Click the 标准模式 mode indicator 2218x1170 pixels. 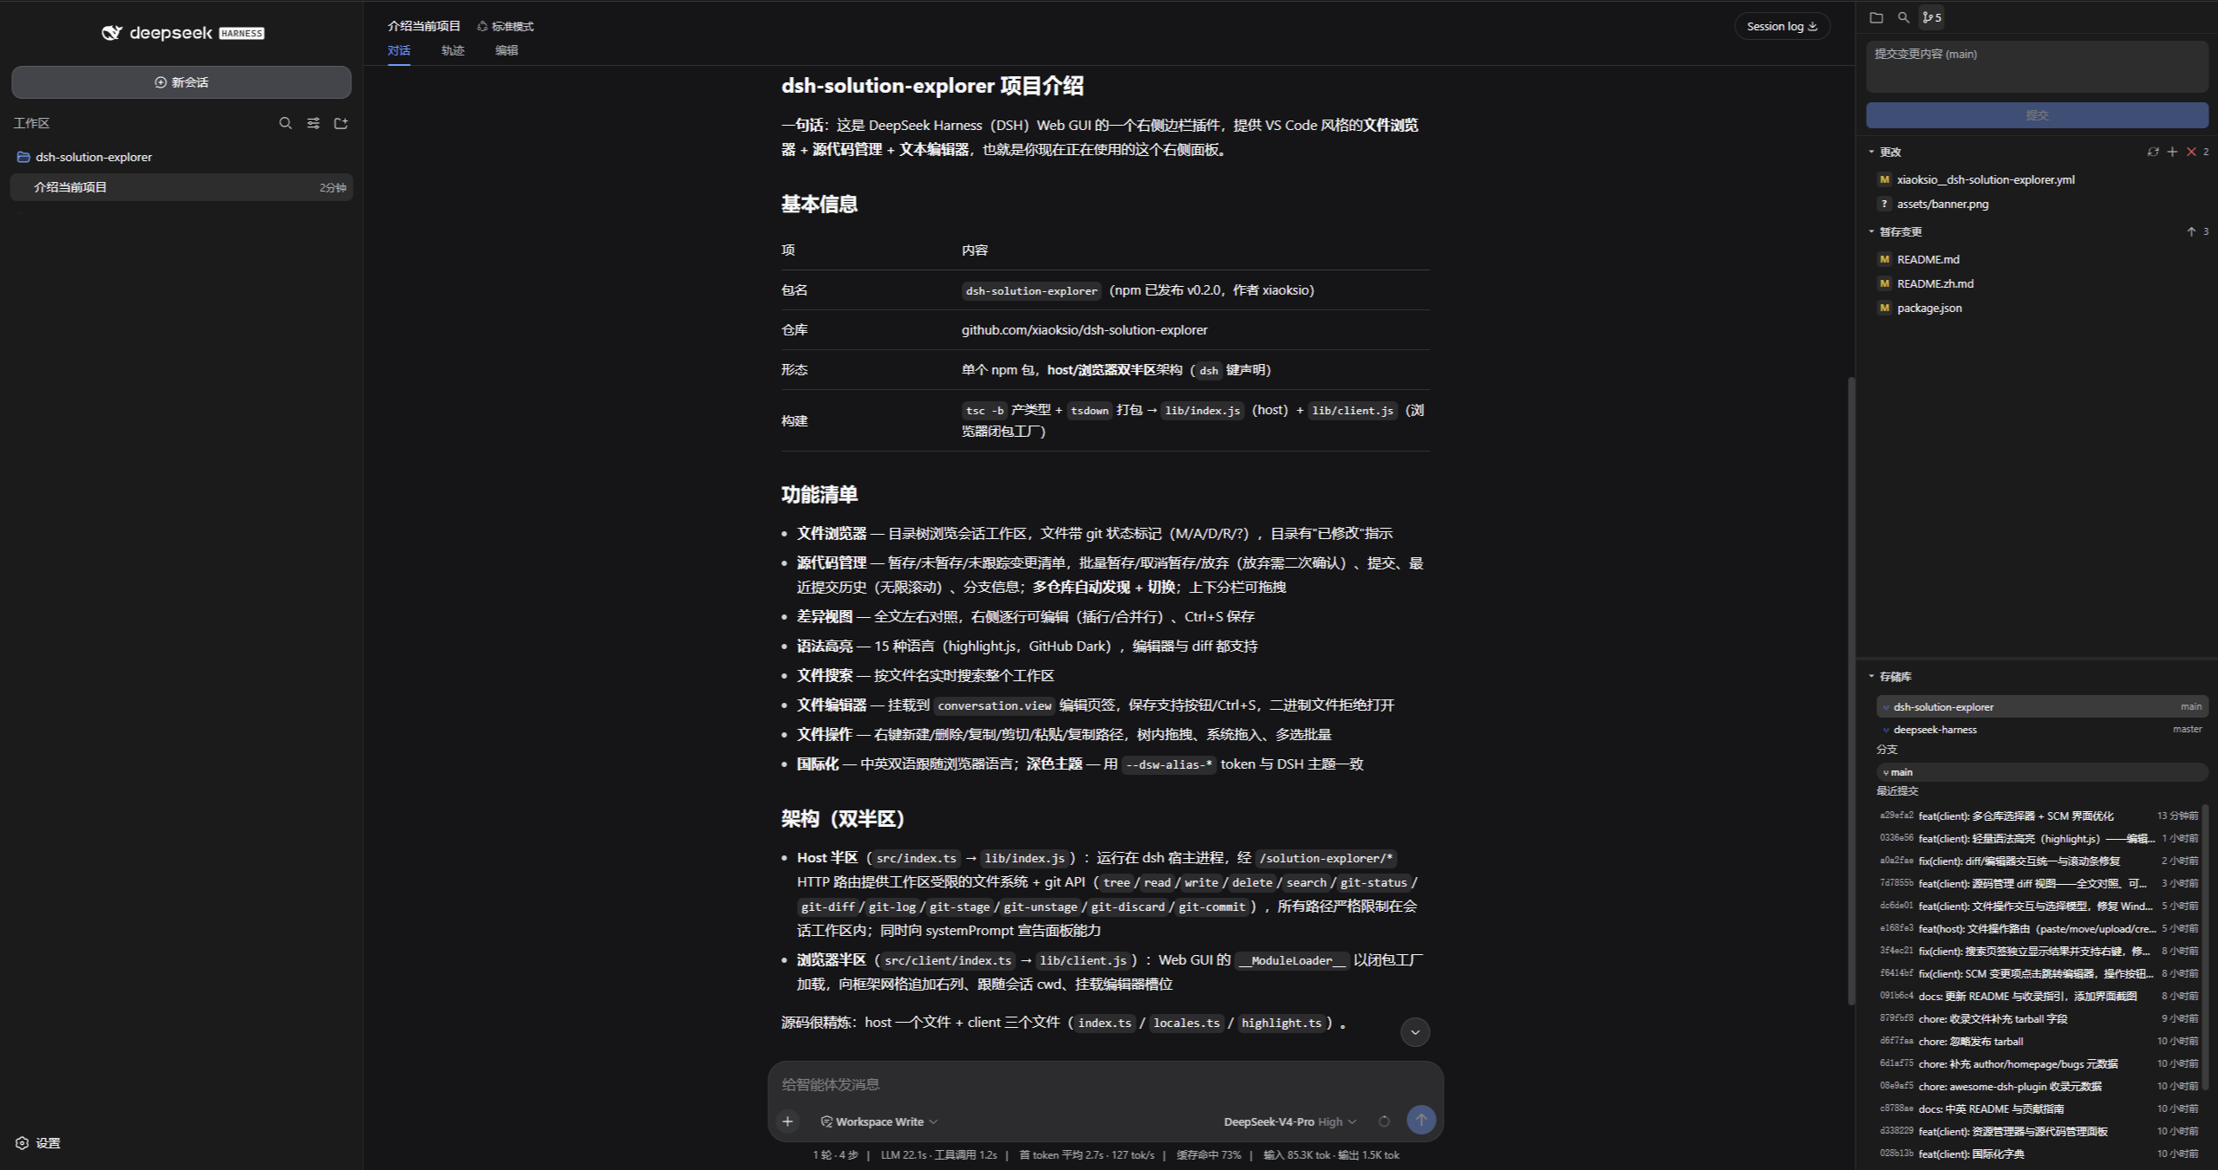(506, 26)
